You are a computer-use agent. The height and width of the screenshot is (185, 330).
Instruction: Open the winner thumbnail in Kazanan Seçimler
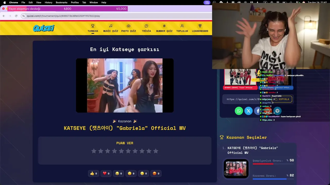coord(236,169)
